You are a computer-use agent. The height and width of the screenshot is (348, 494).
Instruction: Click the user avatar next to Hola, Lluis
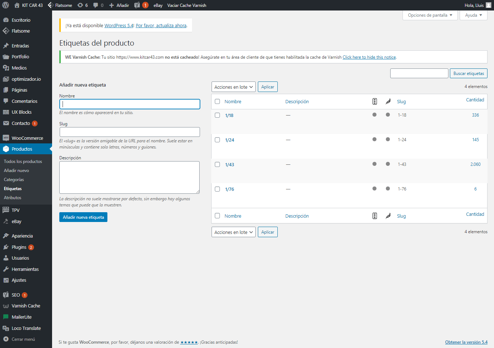tap(488, 5)
